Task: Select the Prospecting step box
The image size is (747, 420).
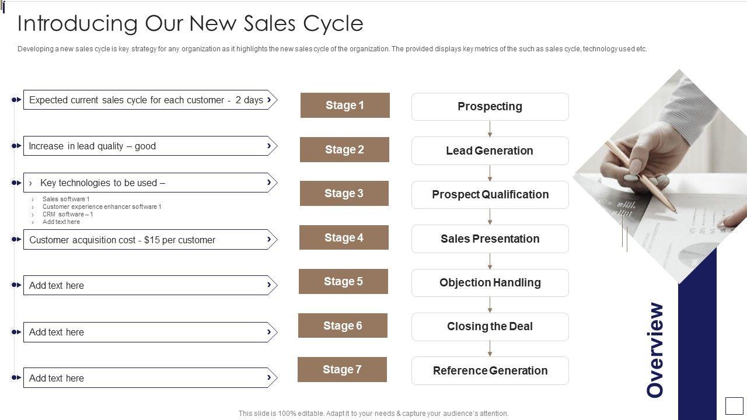Action: click(490, 107)
